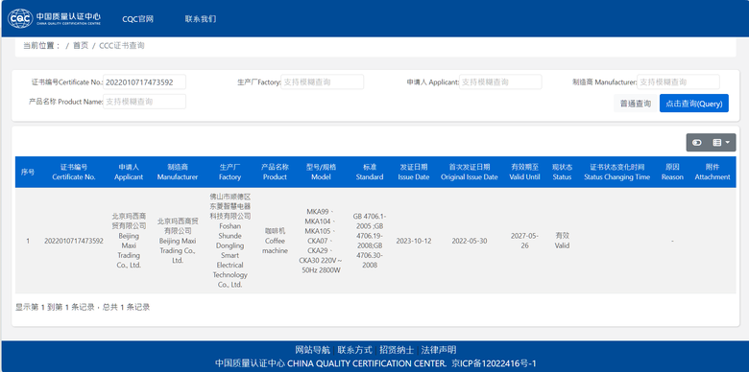Click the Applicant column header
749x372 pixels.
point(129,173)
